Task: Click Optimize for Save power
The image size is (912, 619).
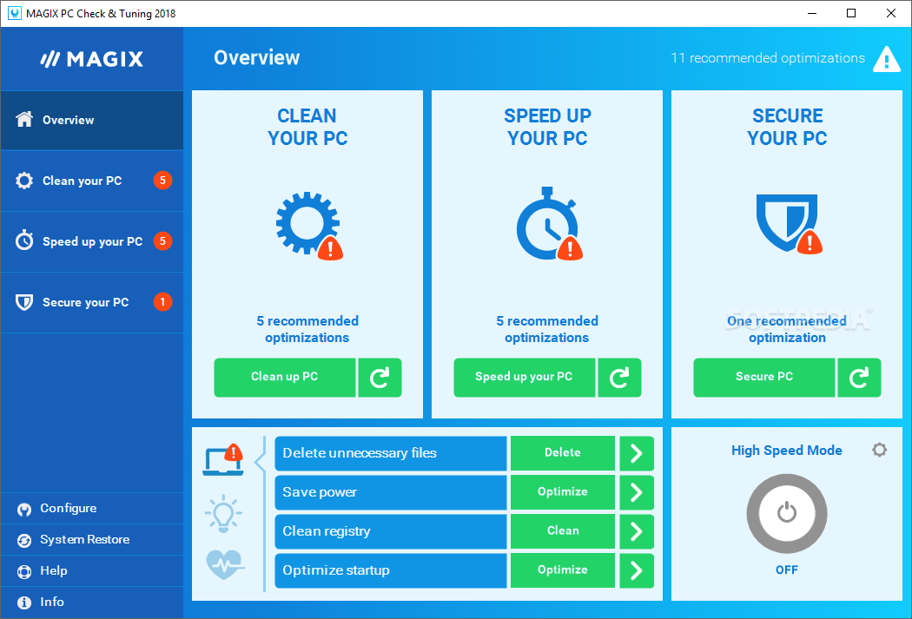Action: [x=563, y=492]
